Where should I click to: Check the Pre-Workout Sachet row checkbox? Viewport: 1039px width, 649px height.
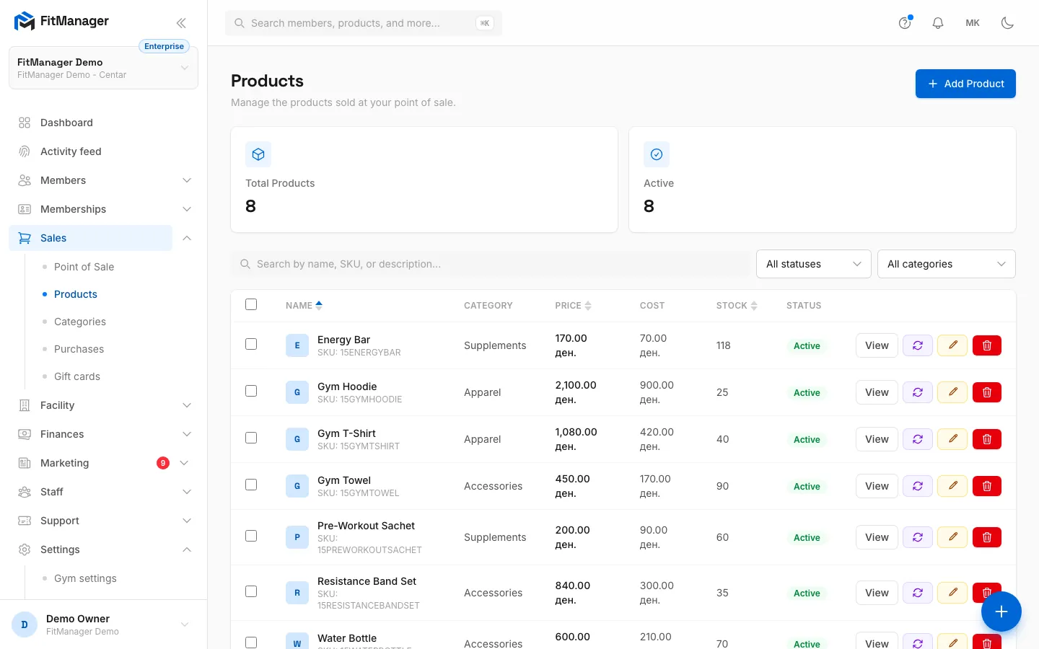click(x=251, y=536)
